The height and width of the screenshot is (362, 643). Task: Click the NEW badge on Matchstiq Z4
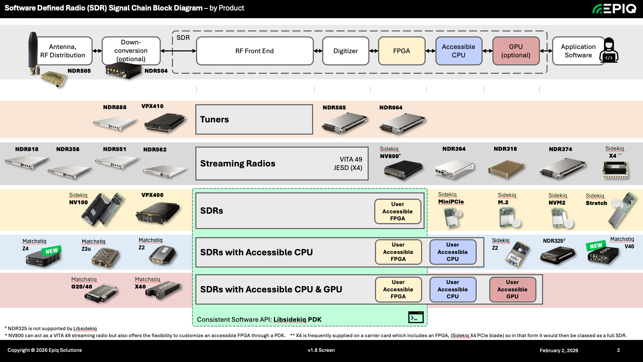(52, 250)
